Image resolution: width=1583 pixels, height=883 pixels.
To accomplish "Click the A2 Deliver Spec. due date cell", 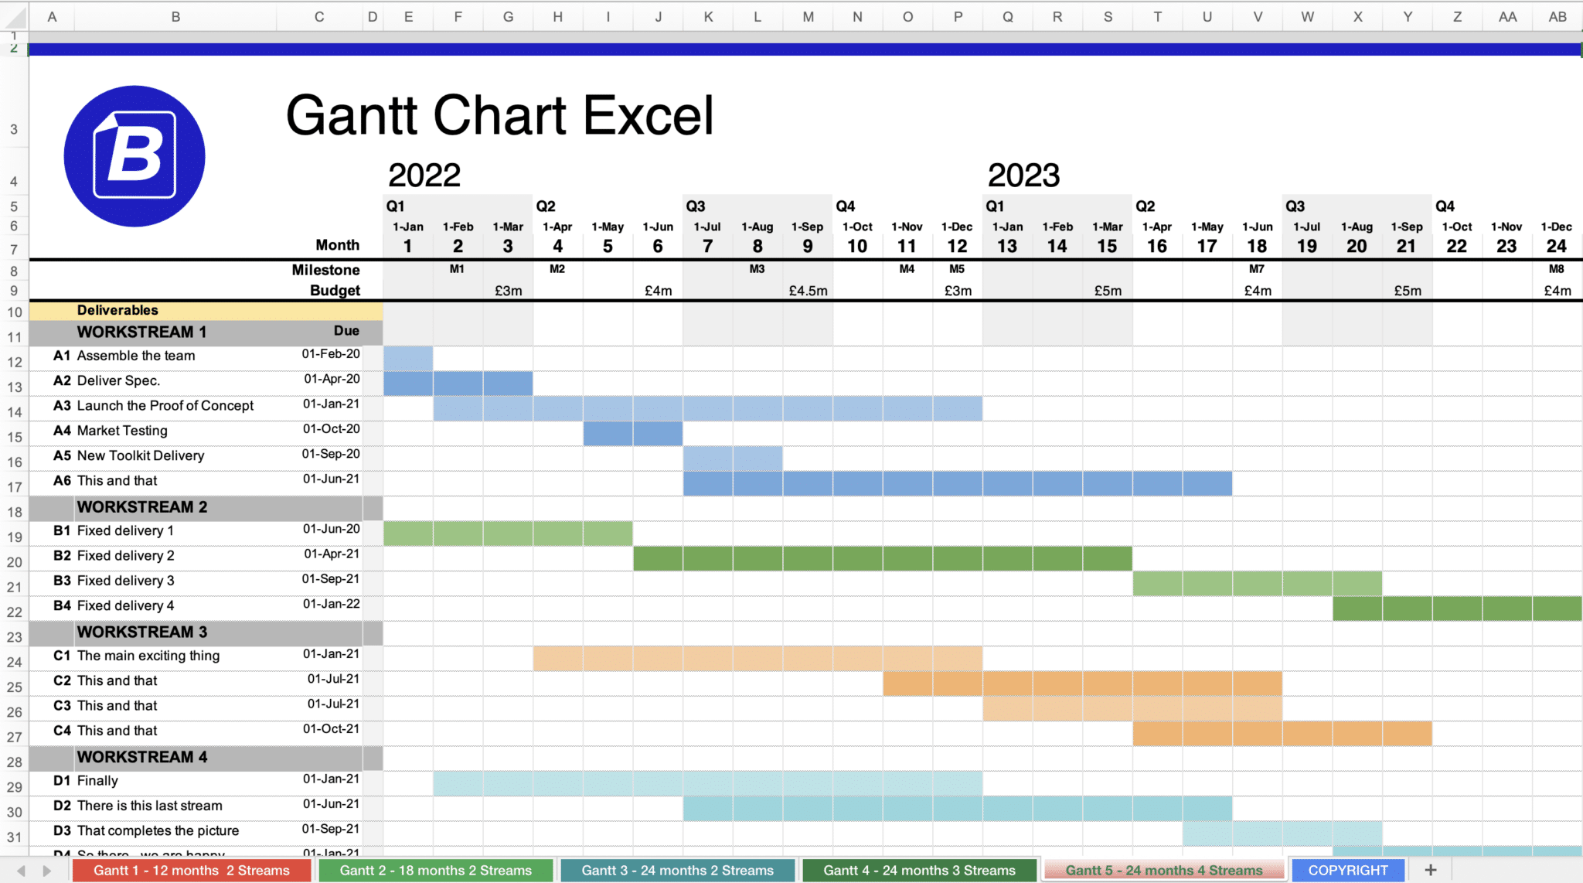I will (321, 380).
